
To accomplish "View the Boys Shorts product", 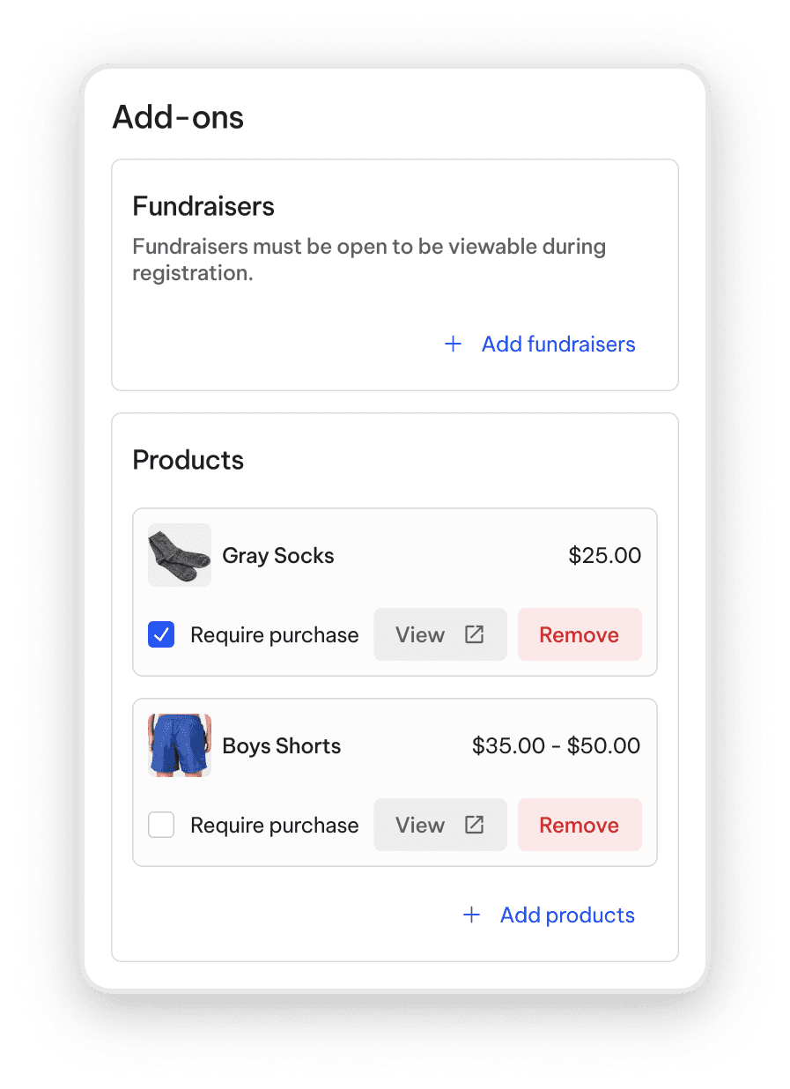I will click(x=440, y=825).
